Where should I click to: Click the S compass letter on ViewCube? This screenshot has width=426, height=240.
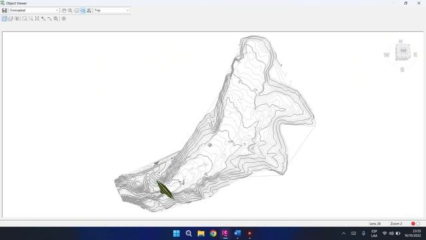(402, 70)
